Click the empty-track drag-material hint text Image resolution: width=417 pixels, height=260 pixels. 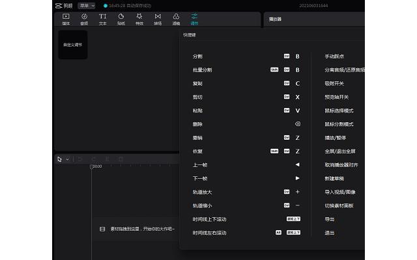[143, 229]
